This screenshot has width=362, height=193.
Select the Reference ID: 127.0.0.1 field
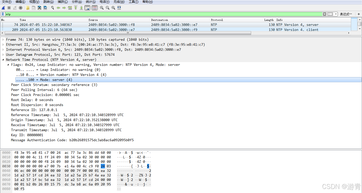34,110
